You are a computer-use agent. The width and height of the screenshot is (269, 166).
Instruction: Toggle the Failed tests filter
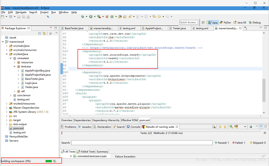click(x=239, y=143)
